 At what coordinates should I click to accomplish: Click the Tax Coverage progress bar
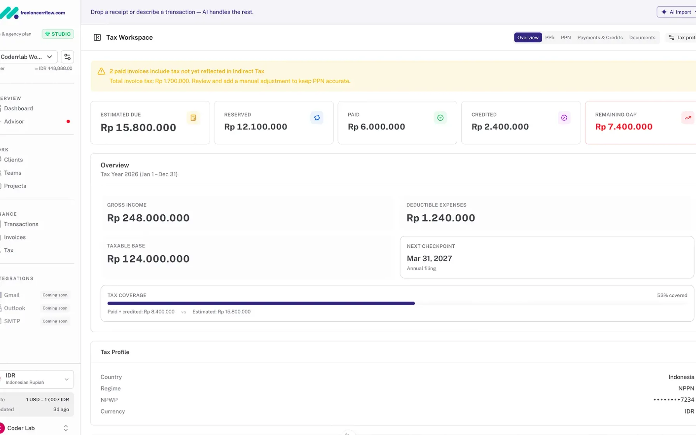point(350,303)
